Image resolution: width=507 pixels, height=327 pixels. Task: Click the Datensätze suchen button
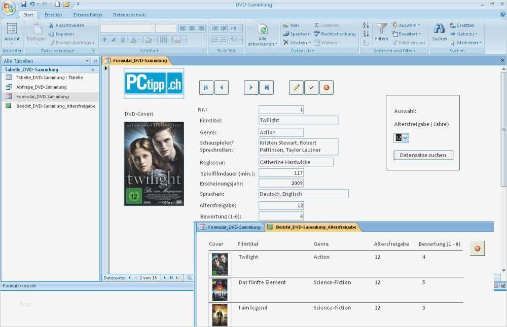click(423, 155)
